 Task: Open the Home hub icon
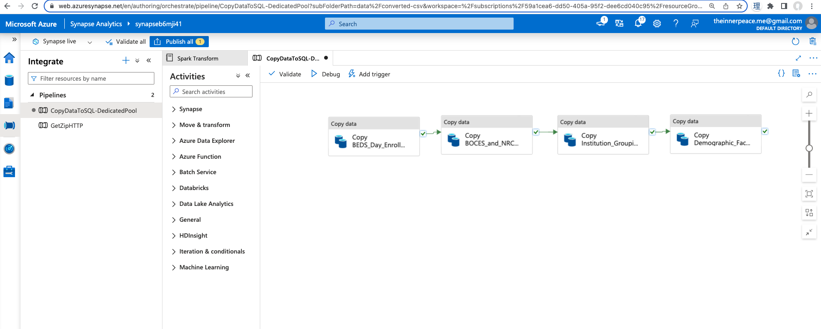coord(9,58)
